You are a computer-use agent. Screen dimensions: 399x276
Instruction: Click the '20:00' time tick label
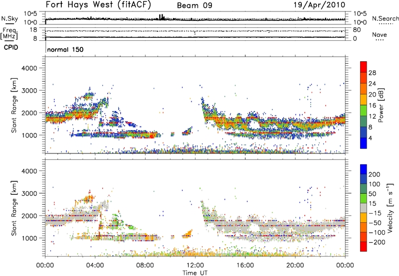295,266
